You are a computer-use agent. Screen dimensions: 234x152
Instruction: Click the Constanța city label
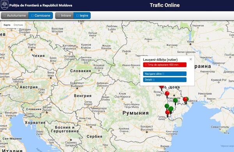coord(172,134)
